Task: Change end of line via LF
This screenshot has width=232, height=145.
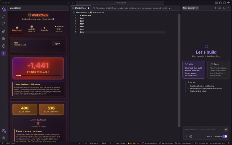Action: (110, 143)
